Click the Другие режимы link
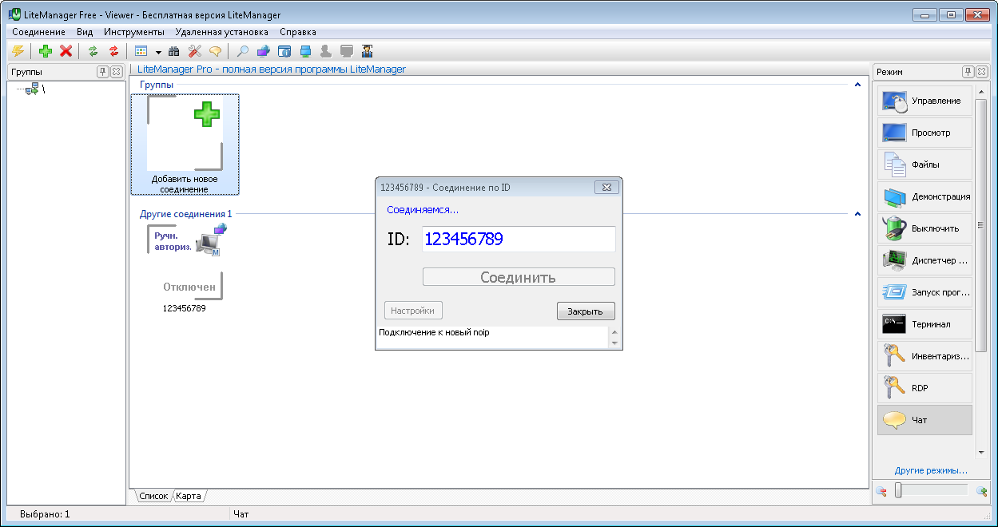 coord(931,470)
